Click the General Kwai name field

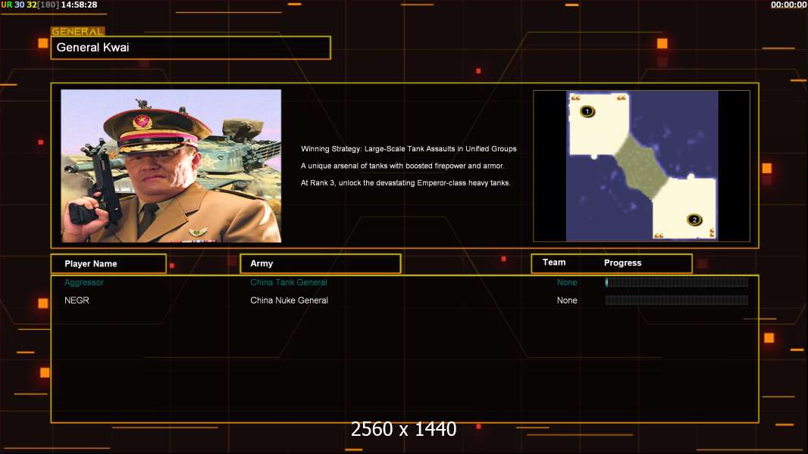(x=191, y=48)
